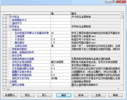Click the horizontal scrollbar left arrow
This screenshot has height=100, width=127.
tap(5, 89)
